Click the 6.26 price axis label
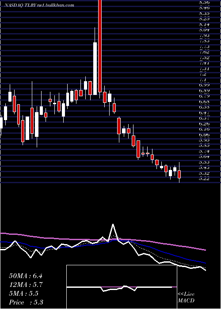The width and height of the screenshot is (221, 309). coord(205,124)
